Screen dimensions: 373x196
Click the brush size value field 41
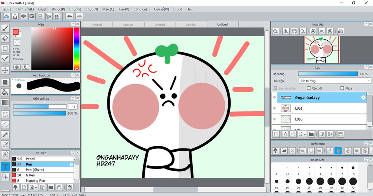[x=72, y=107]
